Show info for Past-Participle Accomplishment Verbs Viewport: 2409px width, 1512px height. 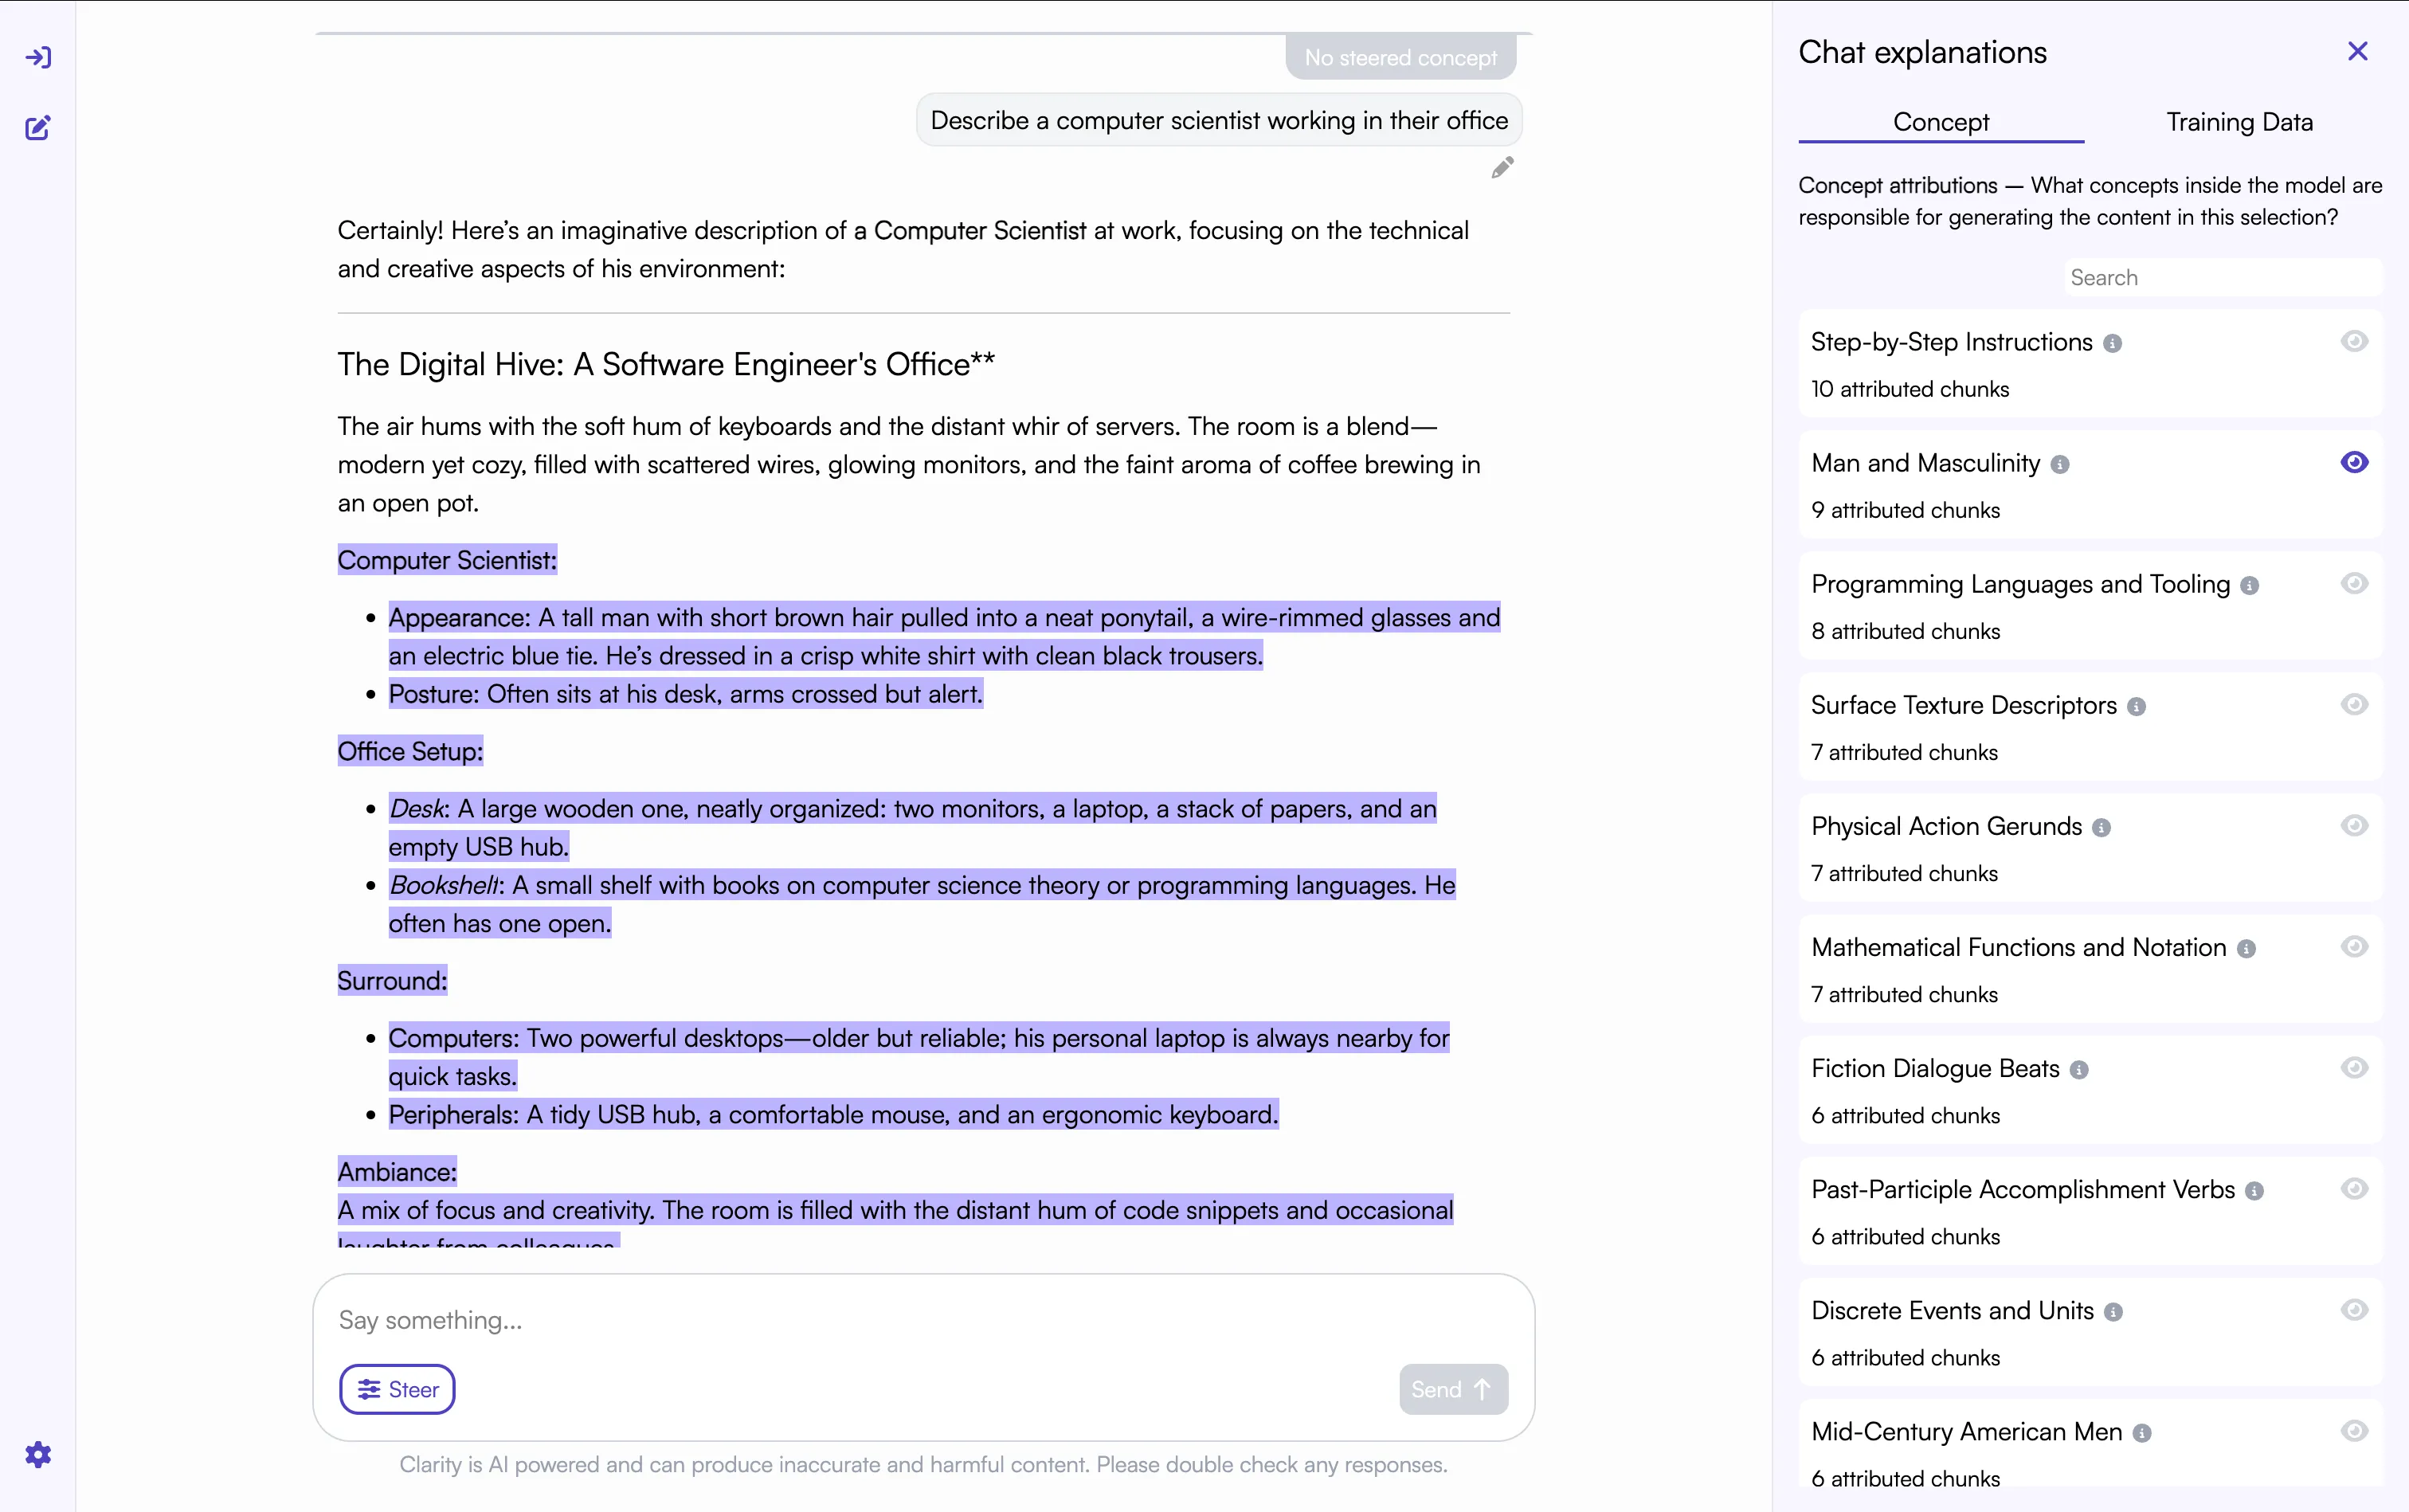click(2254, 1191)
